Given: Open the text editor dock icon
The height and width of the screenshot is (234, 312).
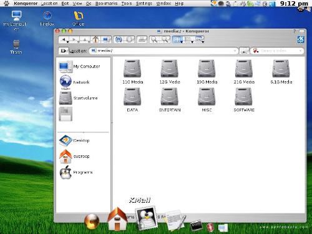Looking at the screenshot, I should 175,220.
